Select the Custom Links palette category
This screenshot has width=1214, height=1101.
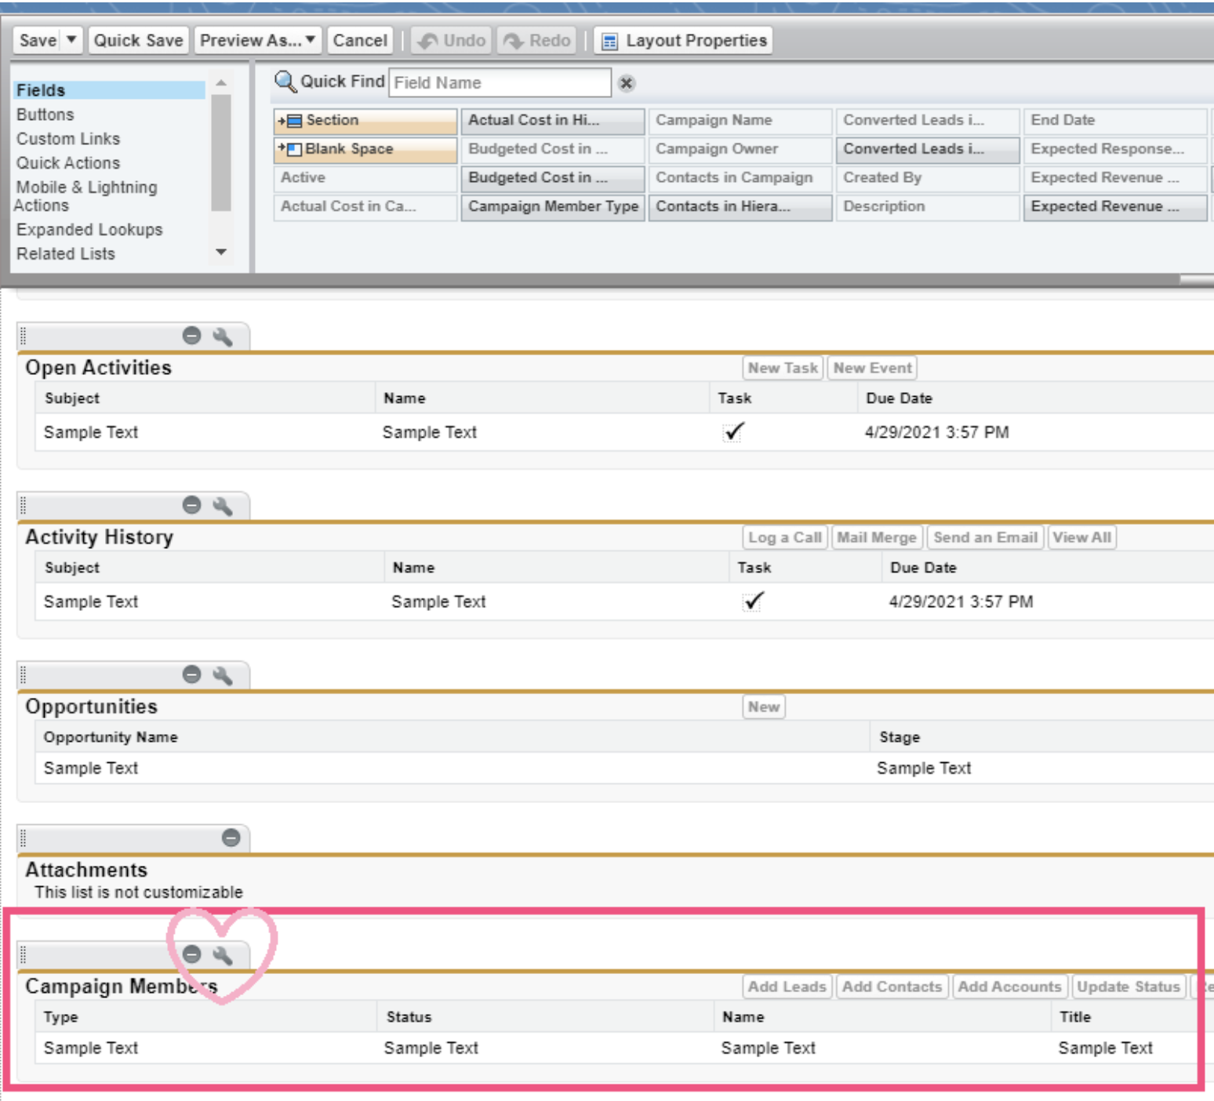(x=68, y=139)
